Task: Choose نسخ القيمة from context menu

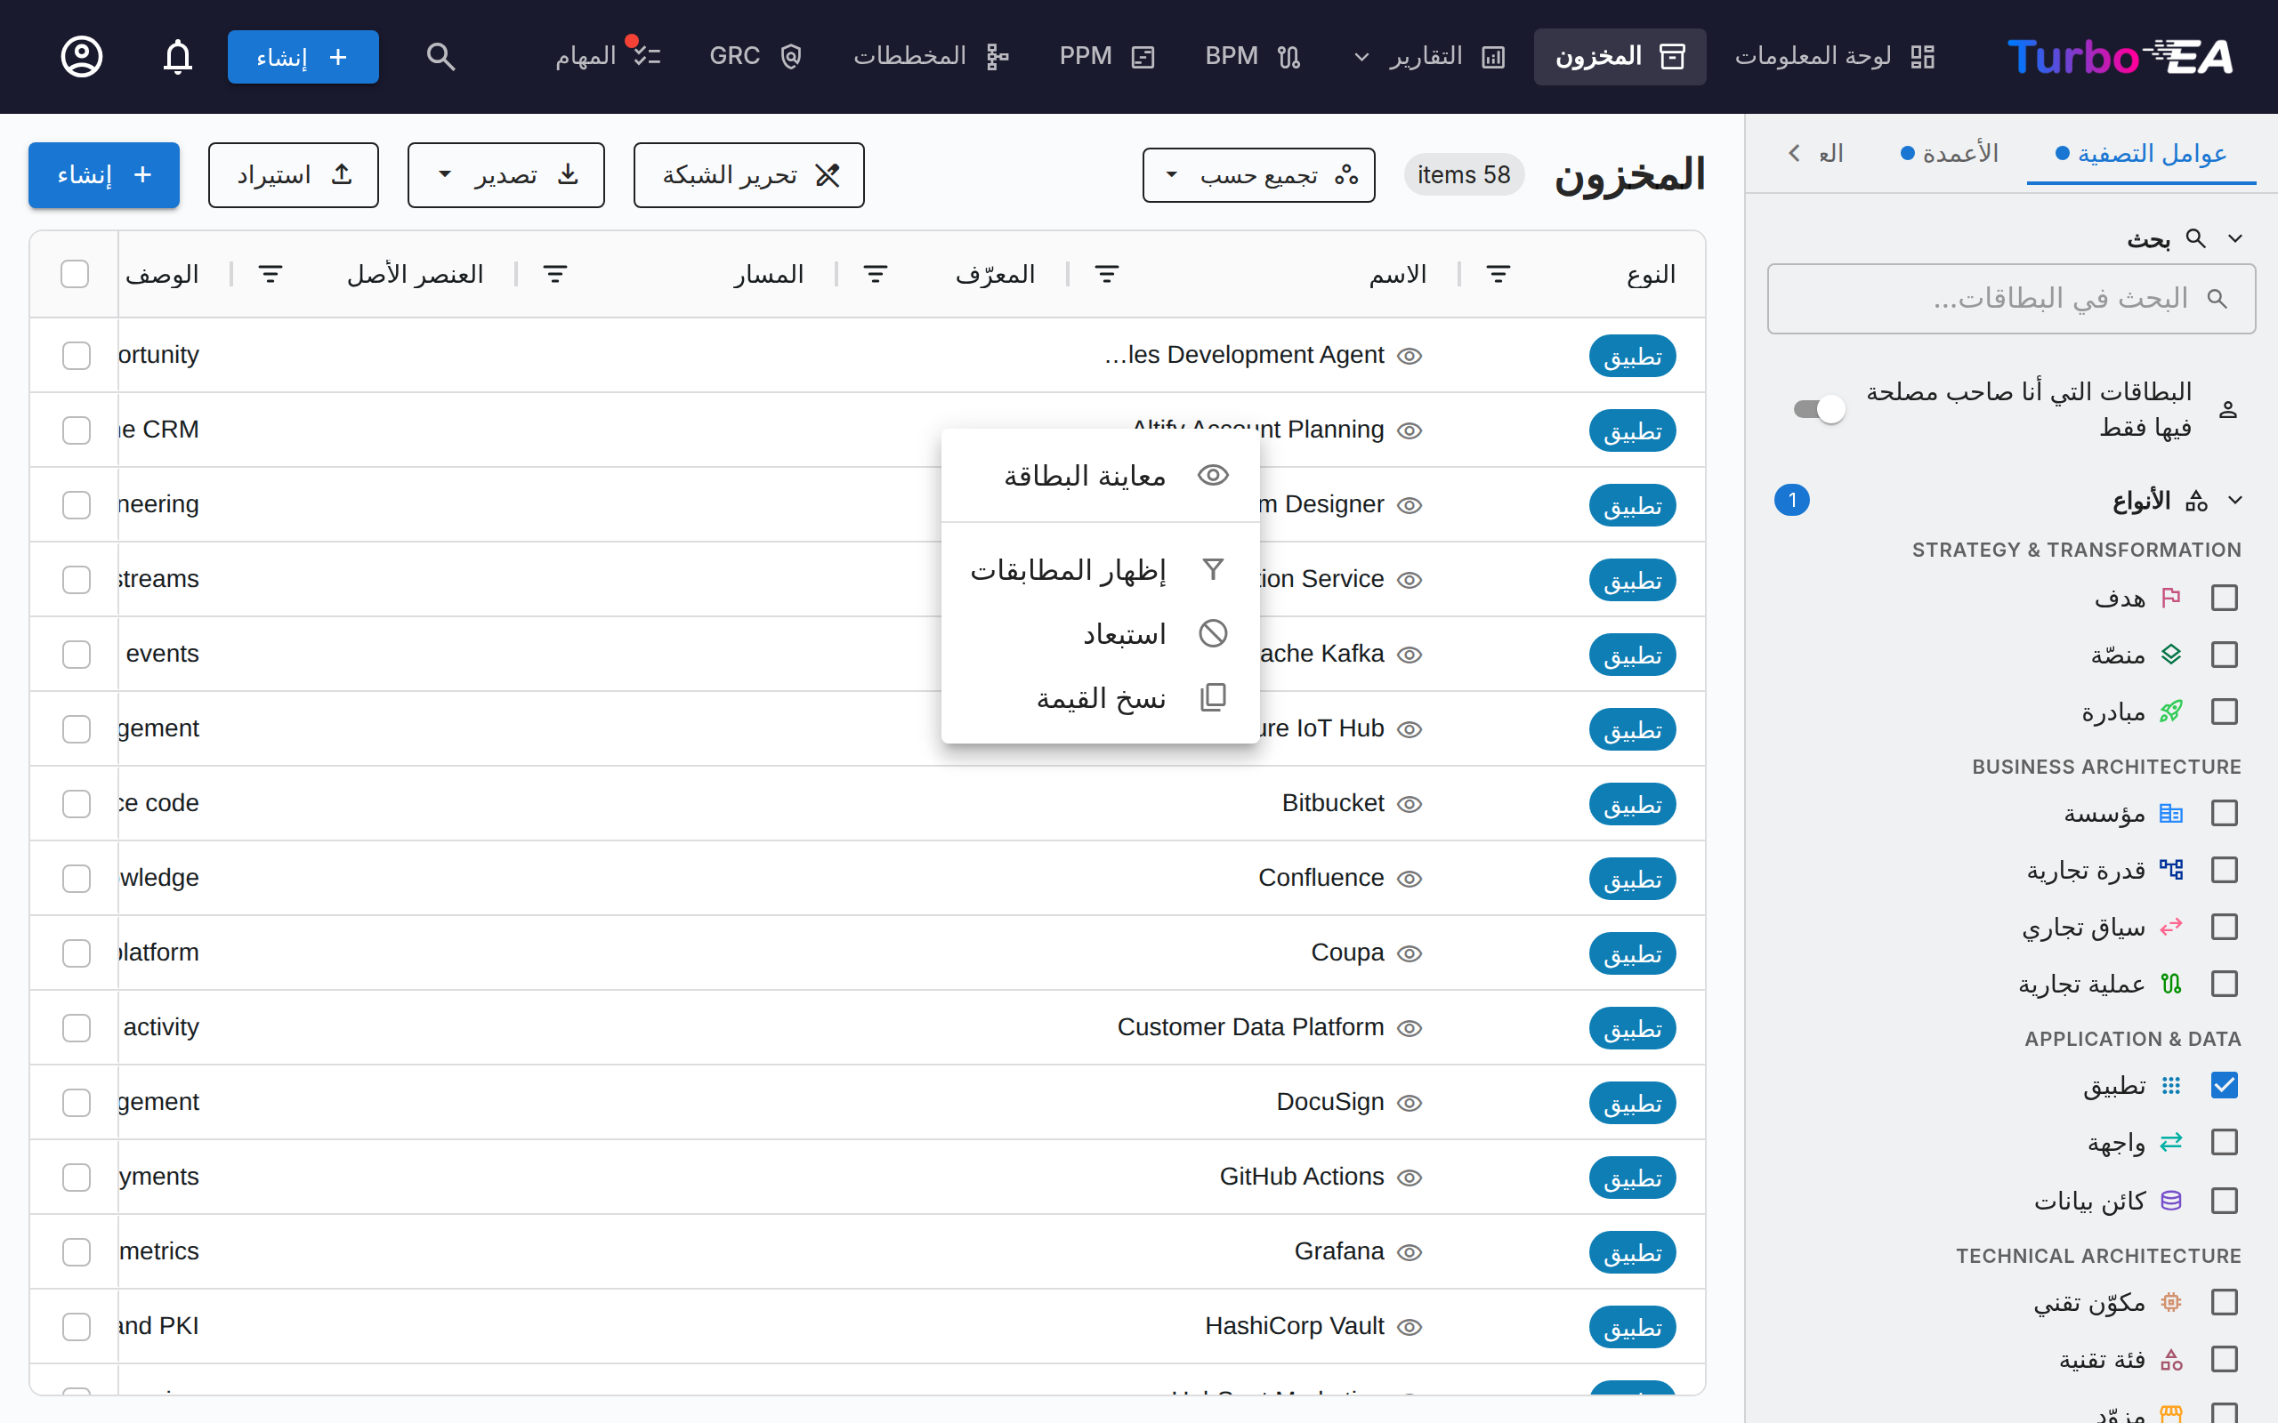Action: click(1101, 697)
